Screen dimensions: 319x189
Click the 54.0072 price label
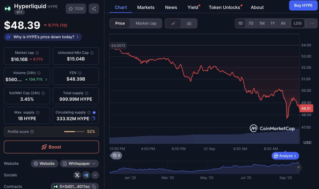coord(118,45)
